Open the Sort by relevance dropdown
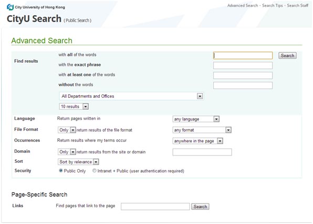 tap(78, 162)
